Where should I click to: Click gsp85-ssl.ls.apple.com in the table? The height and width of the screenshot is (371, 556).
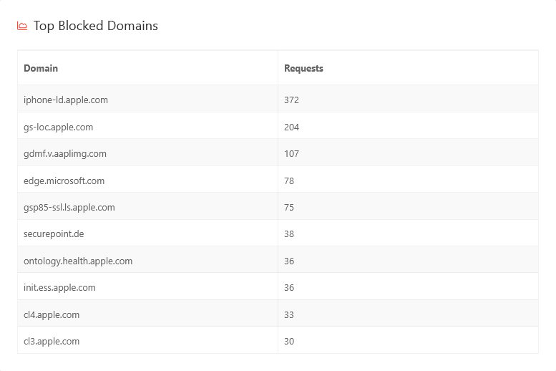coord(69,208)
